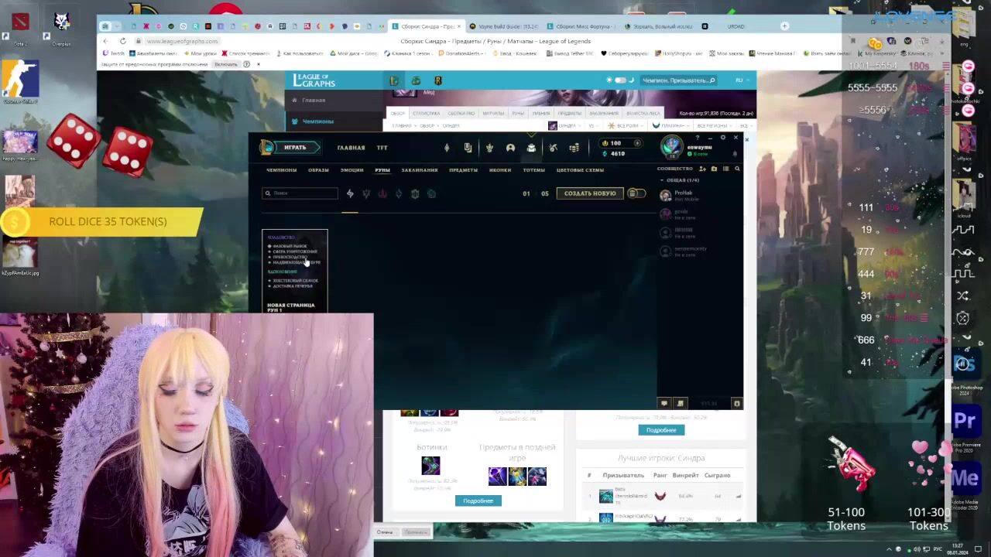The height and width of the screenshot is (557, 991).
Task: Select the Resolve rune filter icon
Action: click(x=415, y=194)
